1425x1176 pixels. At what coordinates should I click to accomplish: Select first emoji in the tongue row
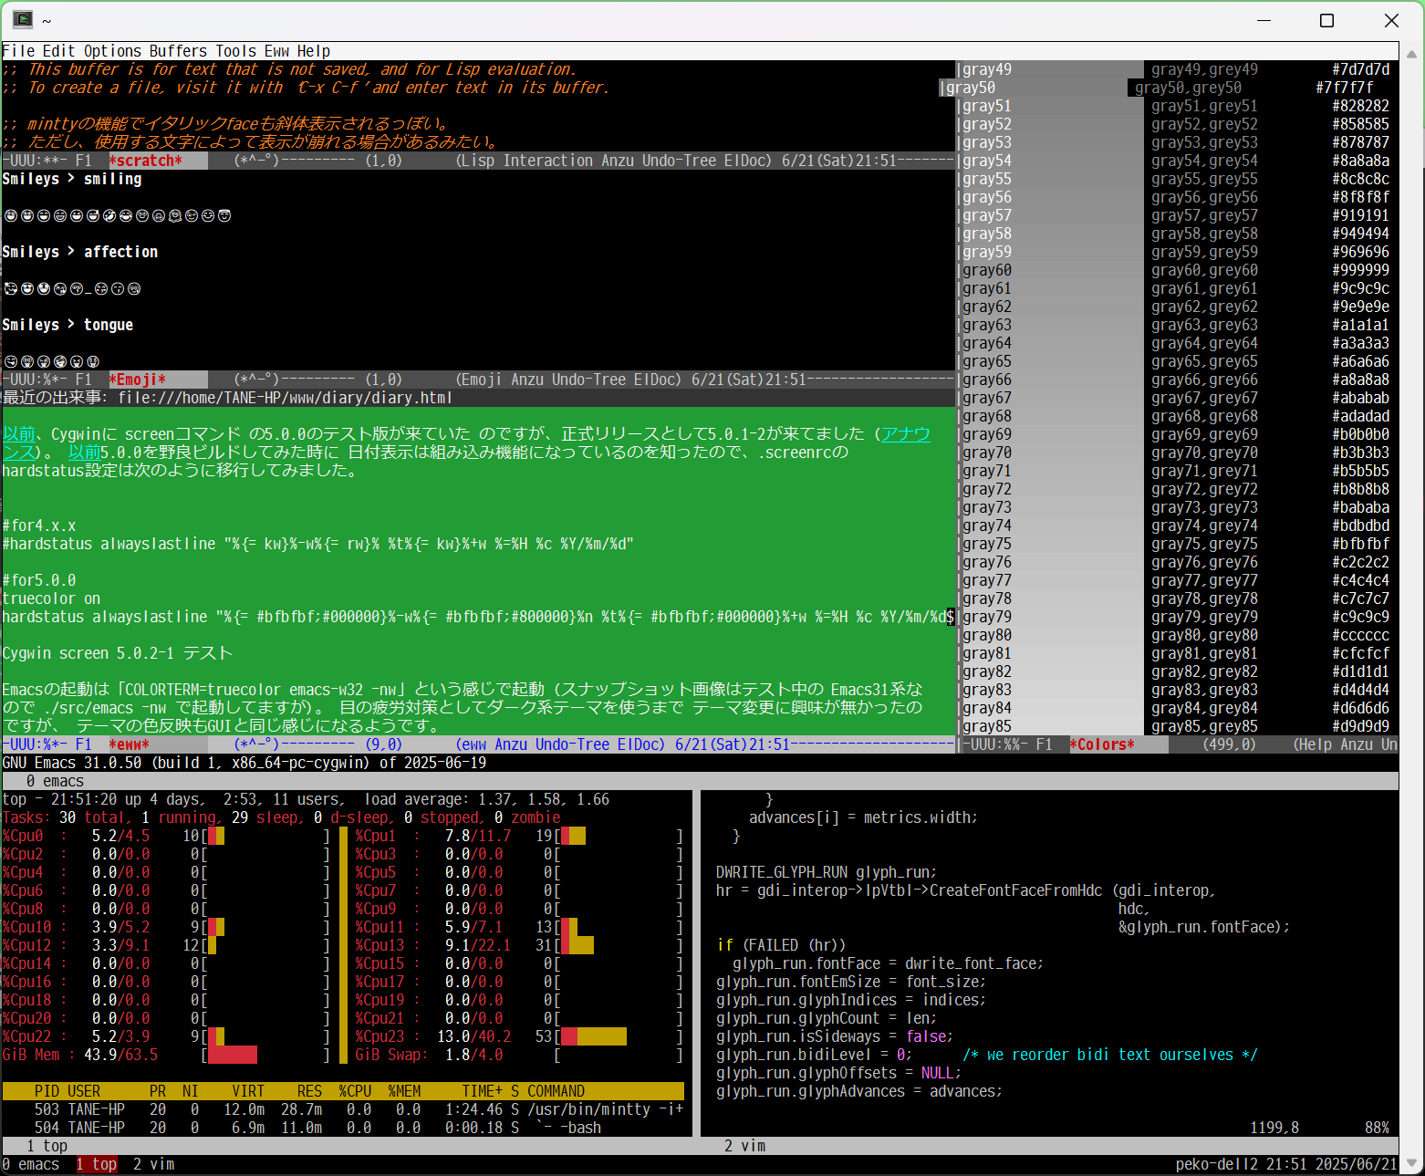(11, 361)
